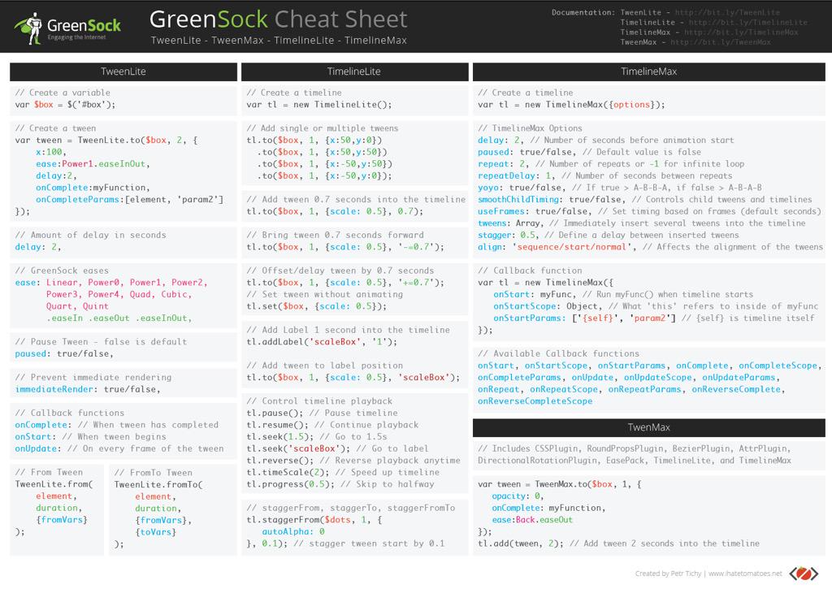The width and height of the screenshot is (832, 589).
Task: Open the TimelineLite documentation bit.ly link
Action: coord(747,22)
